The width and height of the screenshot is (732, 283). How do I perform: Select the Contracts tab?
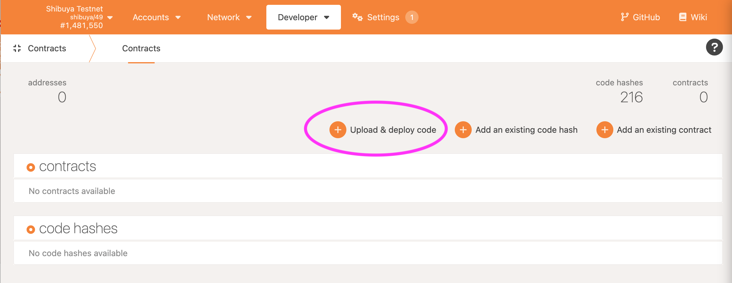[x=141, y=48]
